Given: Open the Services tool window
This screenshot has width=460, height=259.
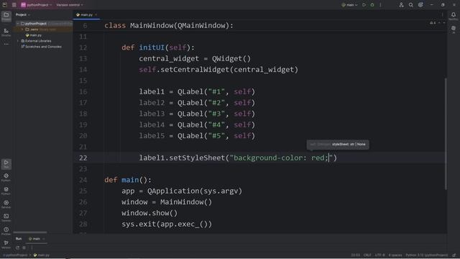Looking at the screenshot, I should 6,204.
